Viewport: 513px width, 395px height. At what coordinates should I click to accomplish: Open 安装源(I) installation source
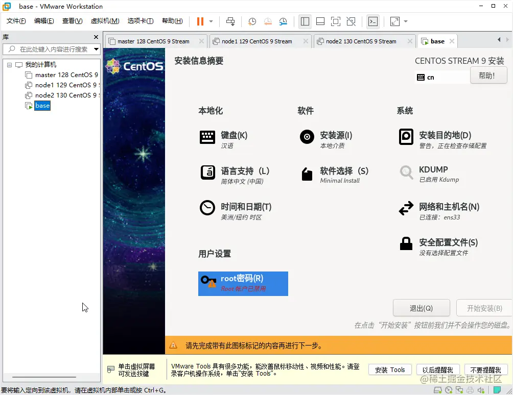coord(326,139)
